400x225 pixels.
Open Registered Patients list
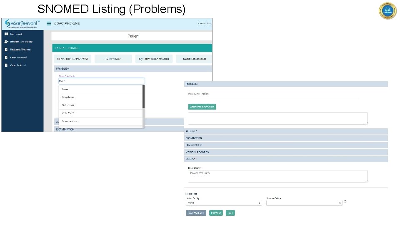pyautogui.click(x=20, y=50)
